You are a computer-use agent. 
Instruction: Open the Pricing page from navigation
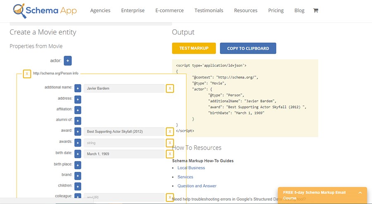[276, 10]
